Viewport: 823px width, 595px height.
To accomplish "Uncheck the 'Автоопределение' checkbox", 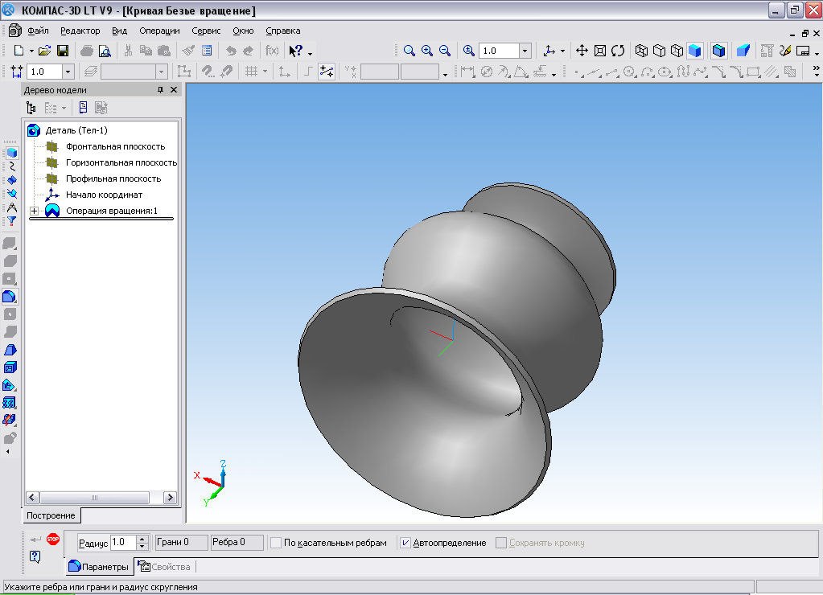I will [406, 542].
